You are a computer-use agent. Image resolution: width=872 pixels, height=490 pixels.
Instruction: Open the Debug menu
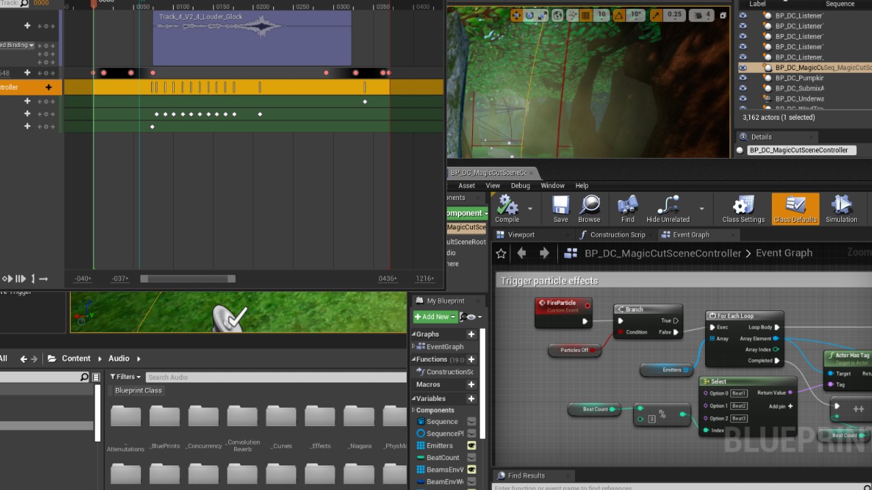(x=520, y=186)
